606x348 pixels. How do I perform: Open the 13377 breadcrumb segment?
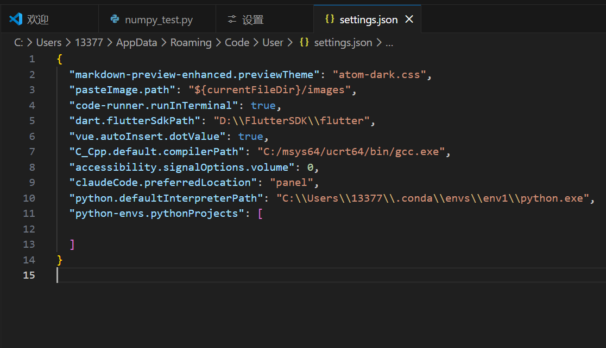pos(89,42)
